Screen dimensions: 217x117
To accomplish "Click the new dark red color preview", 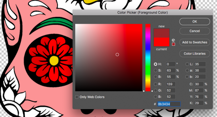I will pyautogui.click(x=162, y=33).
